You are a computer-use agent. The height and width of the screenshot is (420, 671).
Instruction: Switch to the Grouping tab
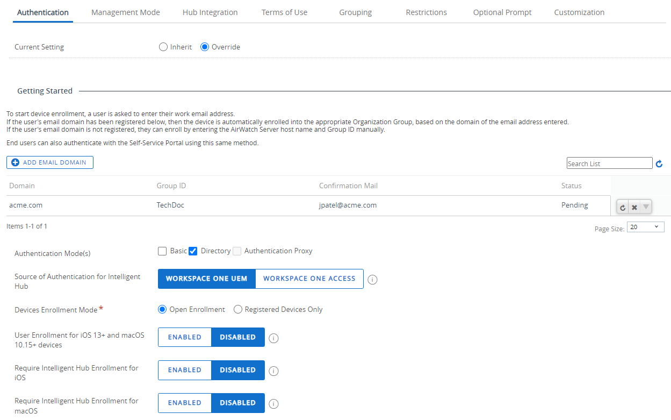click(356, 12)
